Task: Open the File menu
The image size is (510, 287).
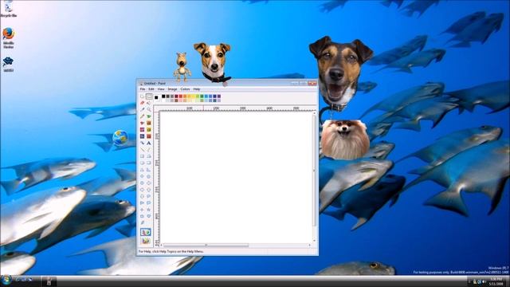Action: coord(143,89)
